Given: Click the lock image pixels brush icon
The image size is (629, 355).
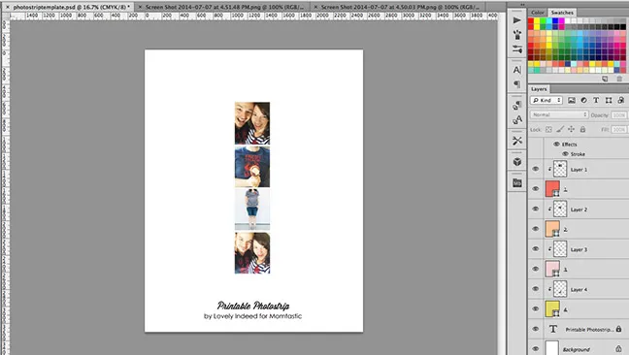Looking at the screenshot, I should point(560,129).
